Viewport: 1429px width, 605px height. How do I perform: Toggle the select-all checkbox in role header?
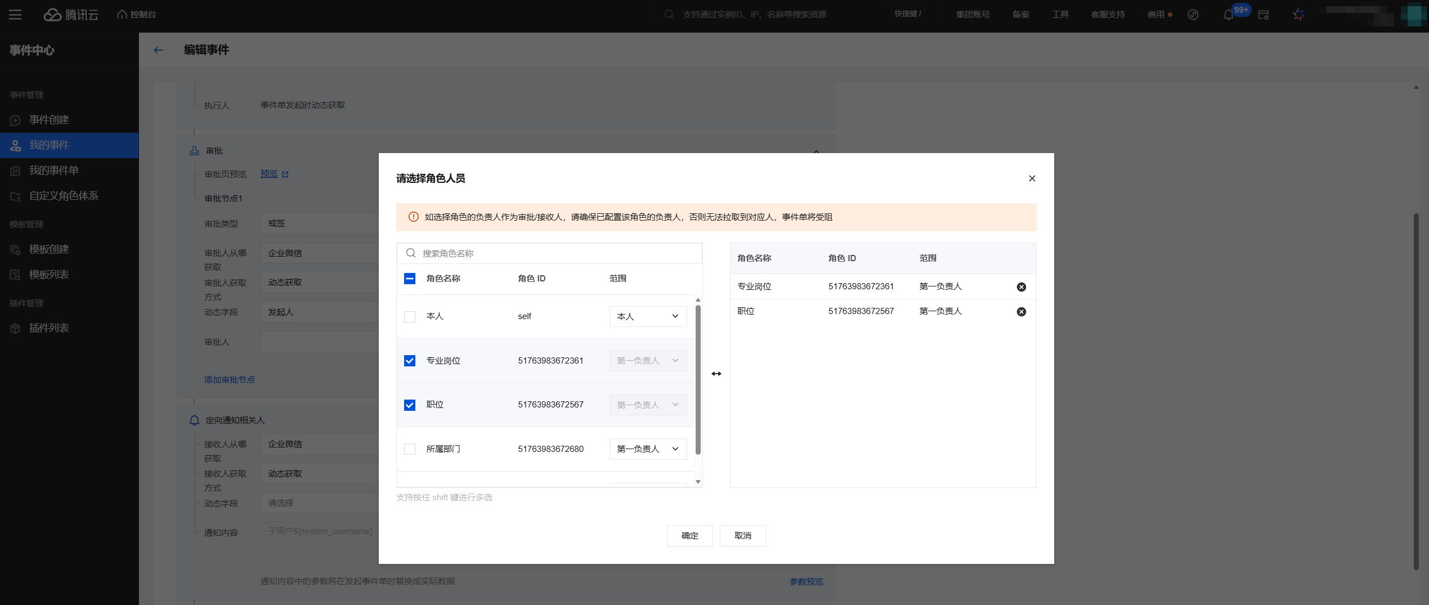point(410,279)
